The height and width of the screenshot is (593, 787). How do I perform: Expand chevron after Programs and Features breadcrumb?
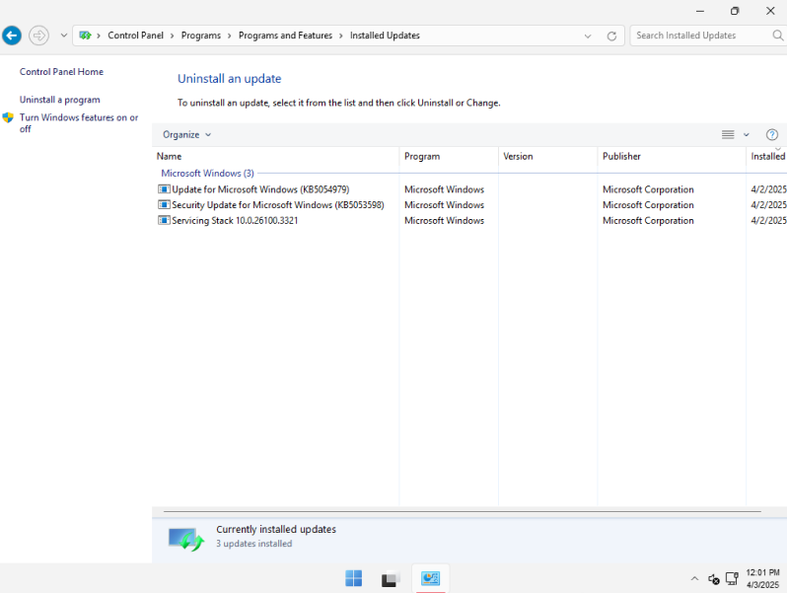(x=341, y=36)
